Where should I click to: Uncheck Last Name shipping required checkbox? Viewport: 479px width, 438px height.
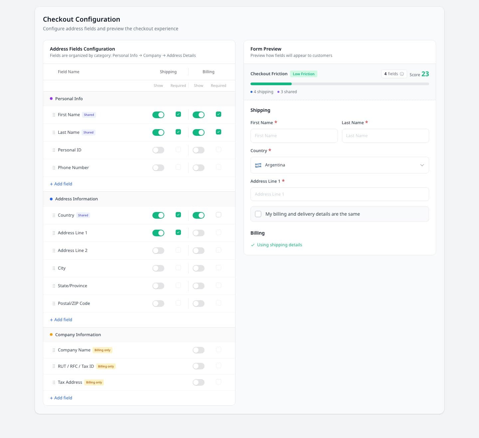(x=178, y=132)
